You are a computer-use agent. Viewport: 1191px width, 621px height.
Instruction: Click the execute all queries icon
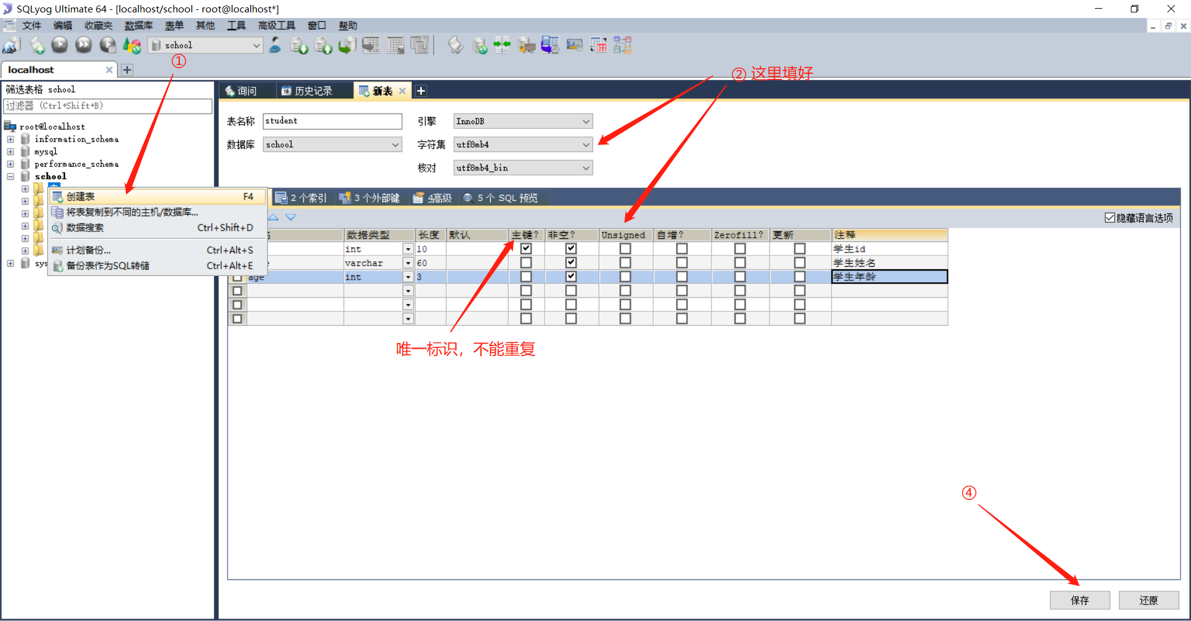pos(84,45)
